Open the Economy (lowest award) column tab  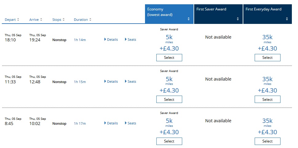[166, 12]
